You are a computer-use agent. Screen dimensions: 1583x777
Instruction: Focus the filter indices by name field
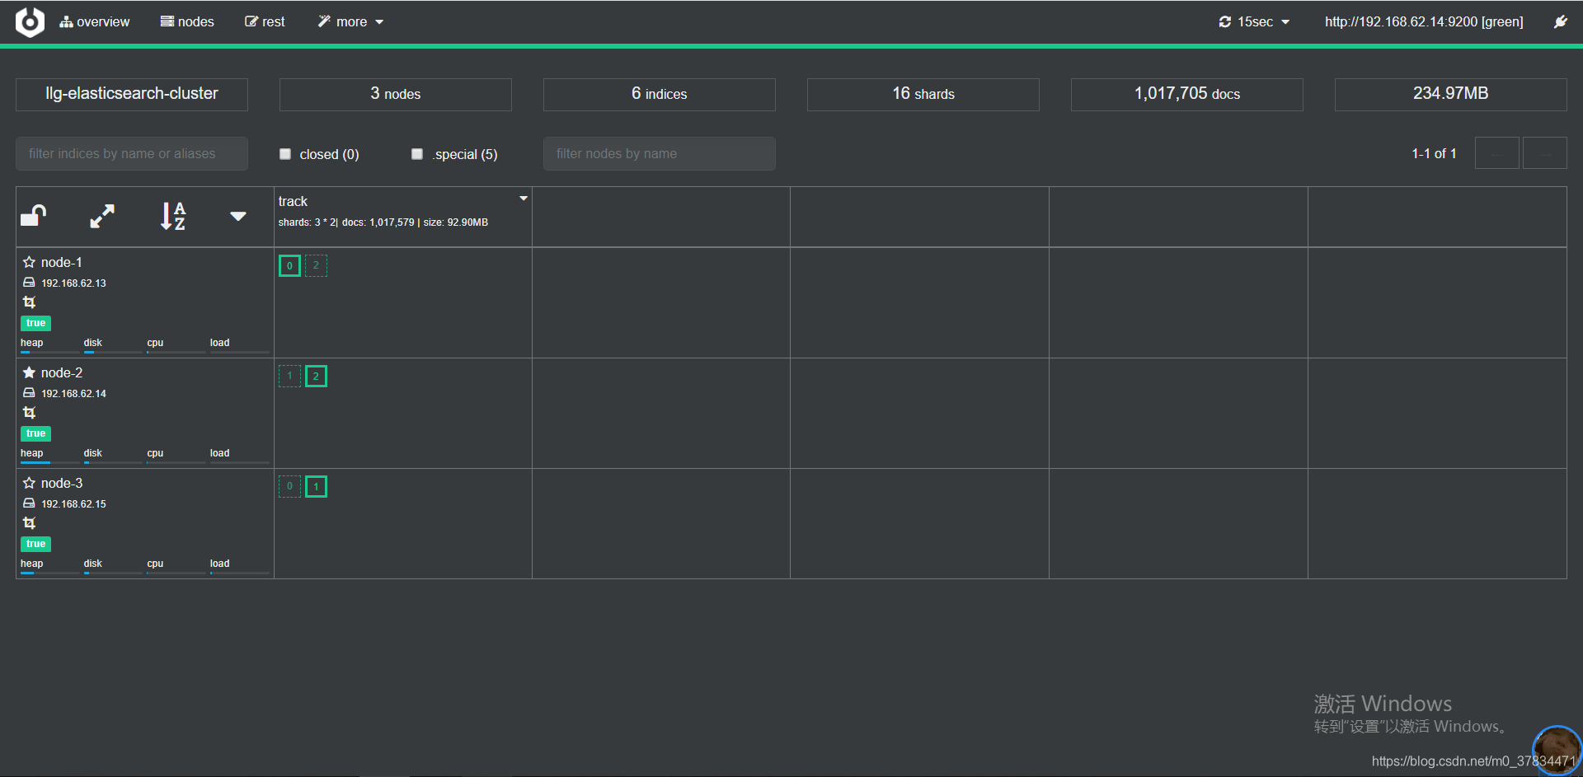tap(132, 153)
